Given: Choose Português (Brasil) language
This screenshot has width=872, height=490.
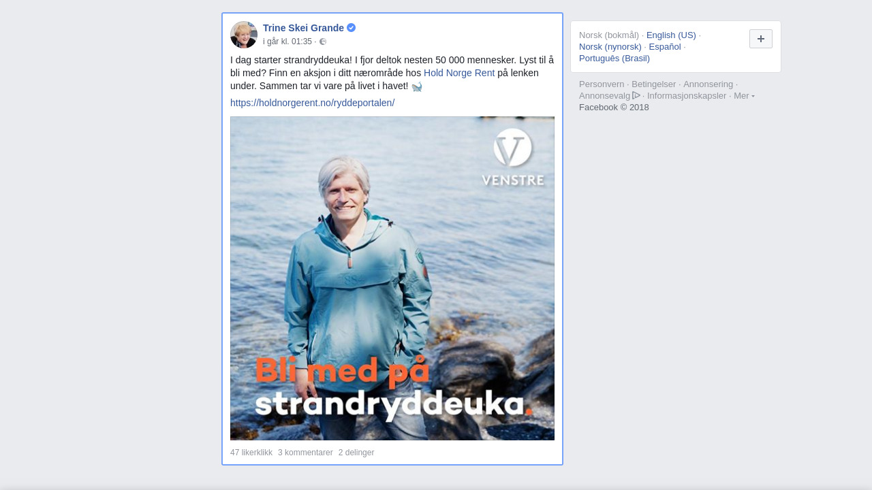Looking at the screenshot, I should tap(614, 58).
